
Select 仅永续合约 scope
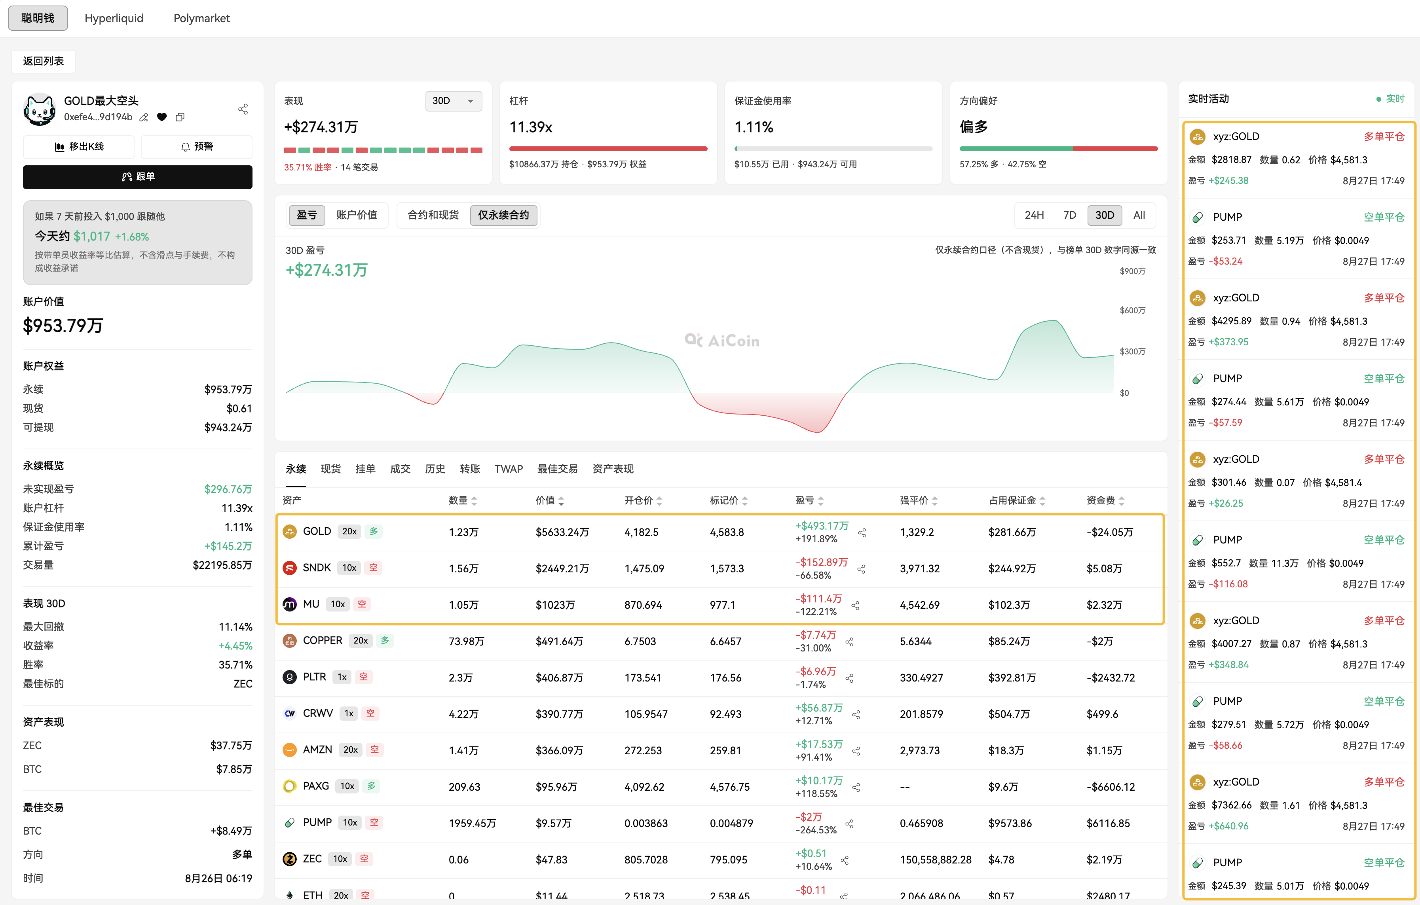point(503,215)
